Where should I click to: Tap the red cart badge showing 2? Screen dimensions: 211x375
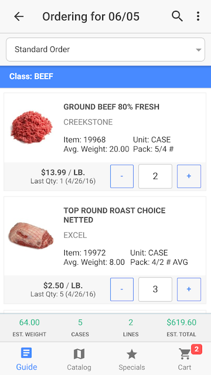(196, 349)
